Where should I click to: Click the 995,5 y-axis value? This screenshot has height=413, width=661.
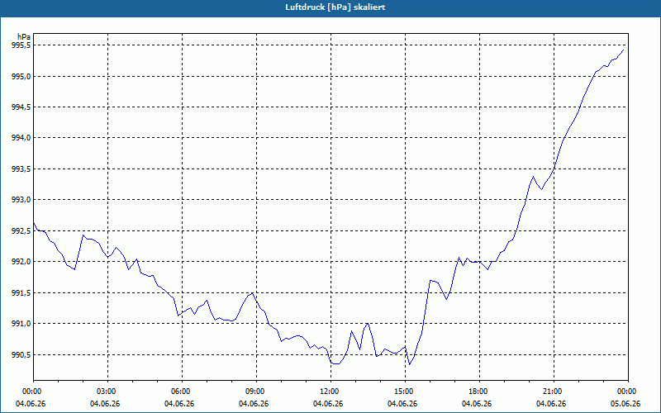(x=21, y=45)
